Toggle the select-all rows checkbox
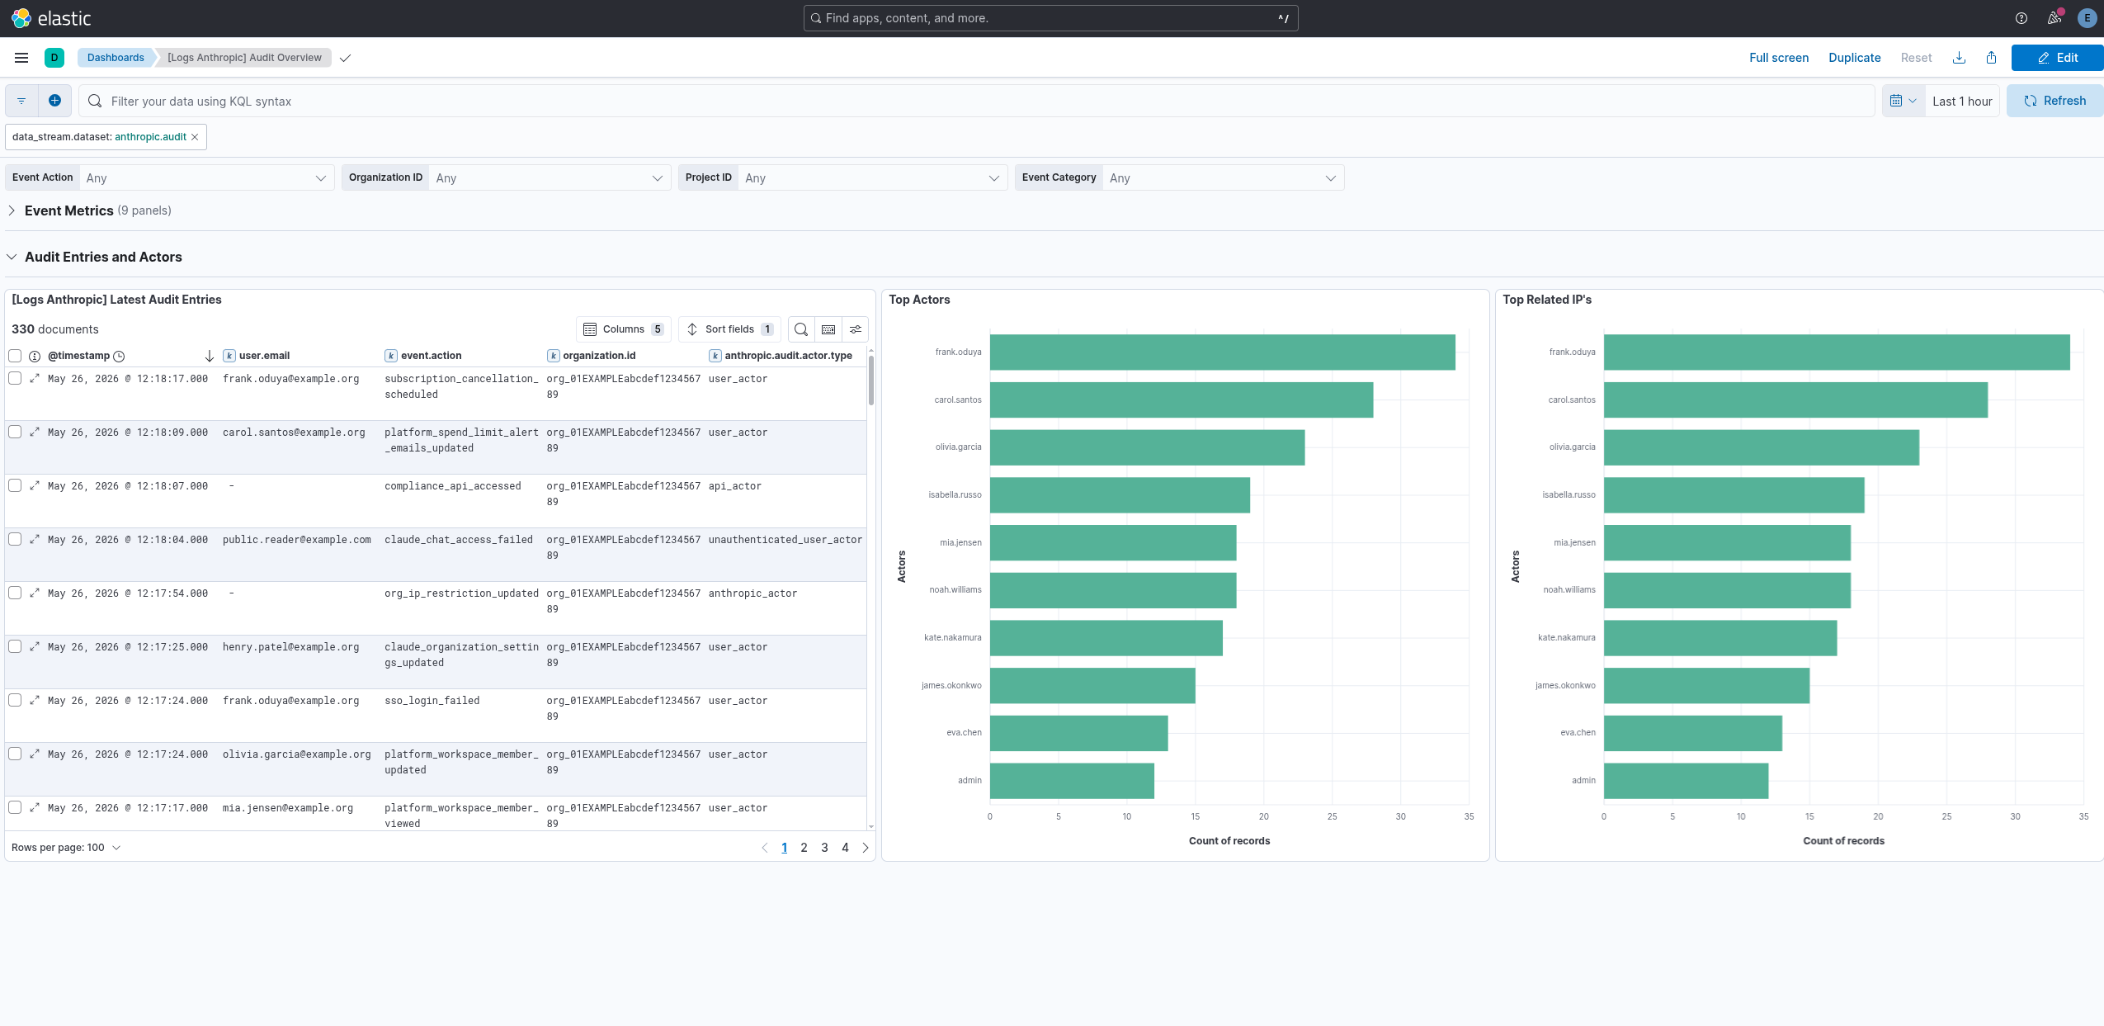Screen dimensions: 2104x1026 15,356
